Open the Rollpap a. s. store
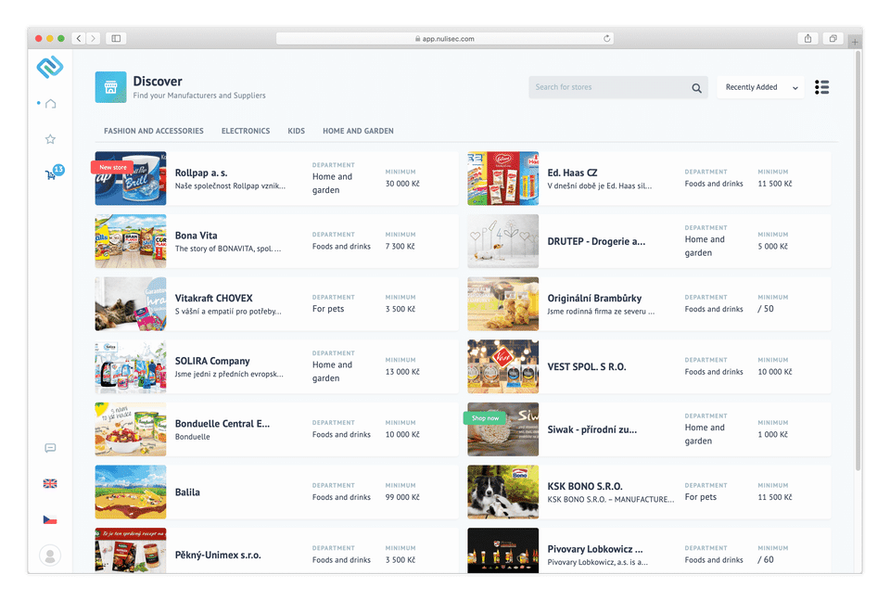890x601 pixels. click(276, 178)
